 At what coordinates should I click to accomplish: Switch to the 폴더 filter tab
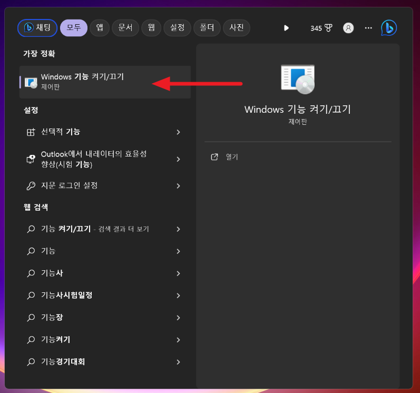pyautogui.click(x=207, y=28)
